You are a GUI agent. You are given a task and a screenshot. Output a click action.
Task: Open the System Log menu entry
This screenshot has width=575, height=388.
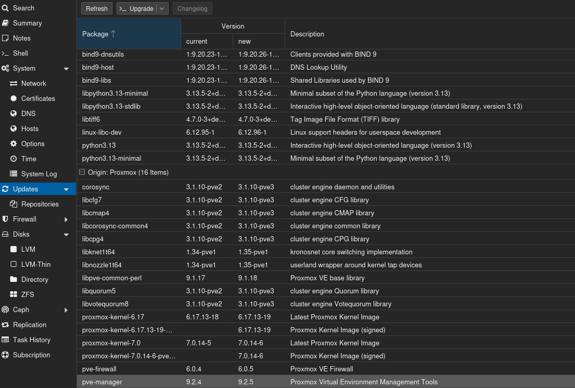click(x=38, y=174)
